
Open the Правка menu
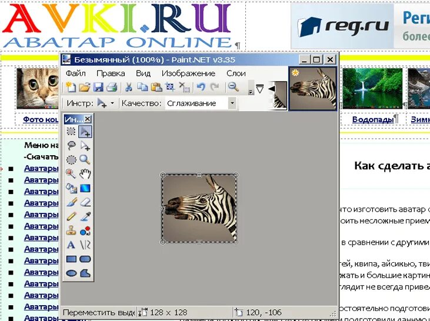click(111, 73)
